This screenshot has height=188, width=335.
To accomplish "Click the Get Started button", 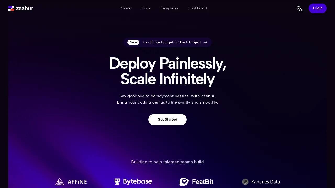I will (167, 120).
